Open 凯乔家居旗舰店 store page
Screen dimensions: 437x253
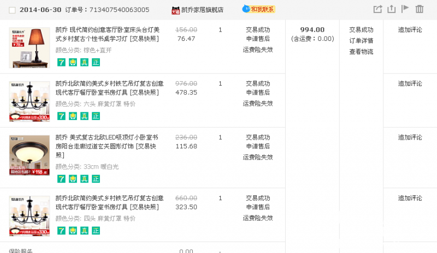[202, 10]
